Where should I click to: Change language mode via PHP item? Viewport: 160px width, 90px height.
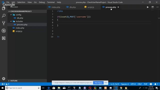(145, 84)
